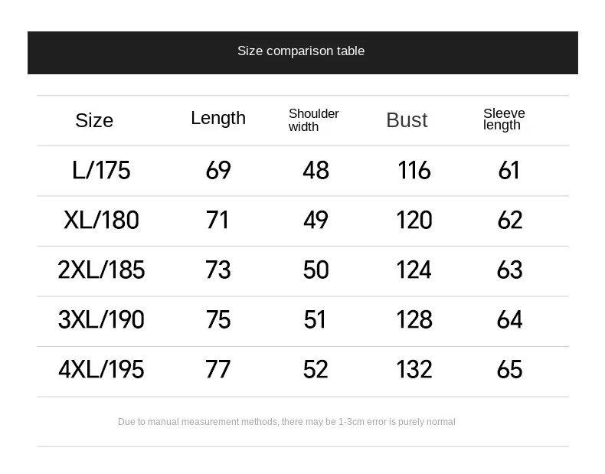Select the L/175 size row label
Image resolution: width=605 pixels, height=474 pixels.
click(x=101, y=171)
